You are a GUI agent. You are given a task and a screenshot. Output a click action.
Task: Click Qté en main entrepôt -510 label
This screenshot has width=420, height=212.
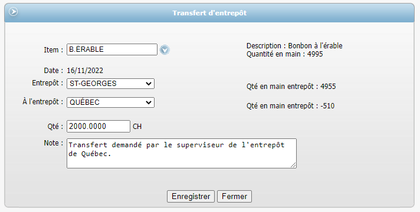coord(290,106)
